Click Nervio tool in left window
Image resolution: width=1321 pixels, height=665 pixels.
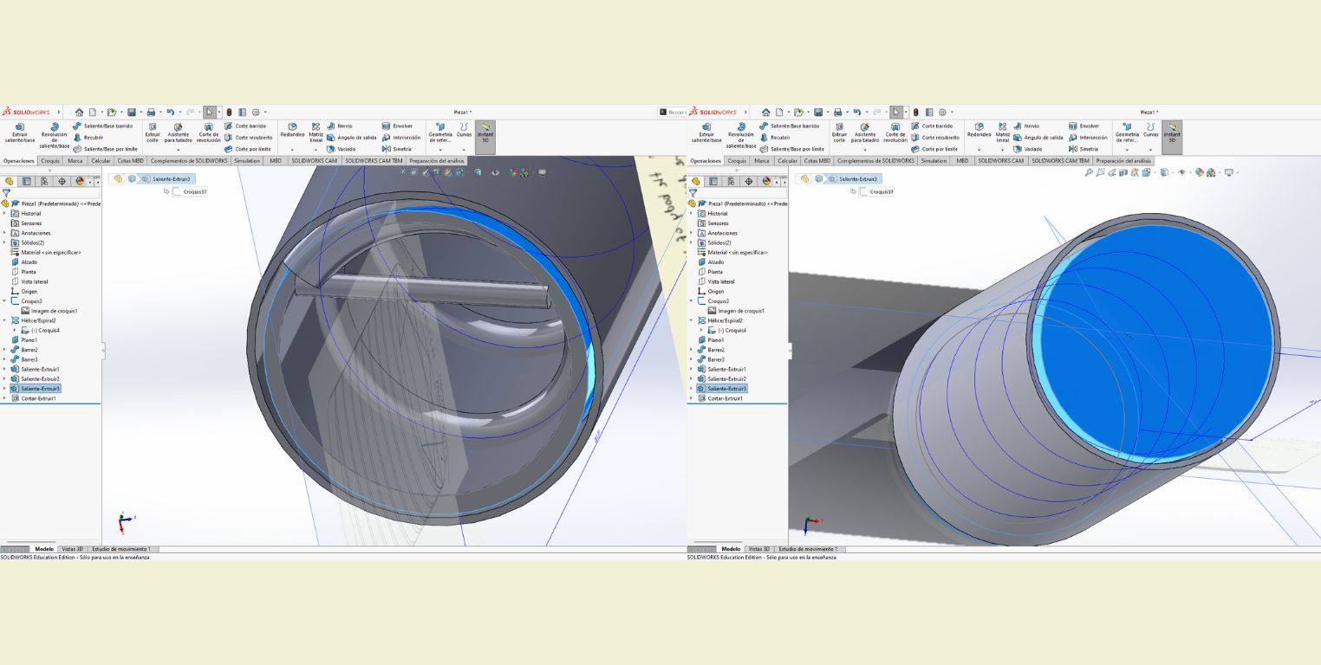[340, 126]
